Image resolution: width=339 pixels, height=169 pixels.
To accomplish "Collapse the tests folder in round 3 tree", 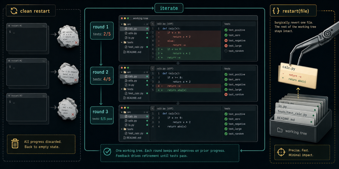I will [x=122, y=129].
